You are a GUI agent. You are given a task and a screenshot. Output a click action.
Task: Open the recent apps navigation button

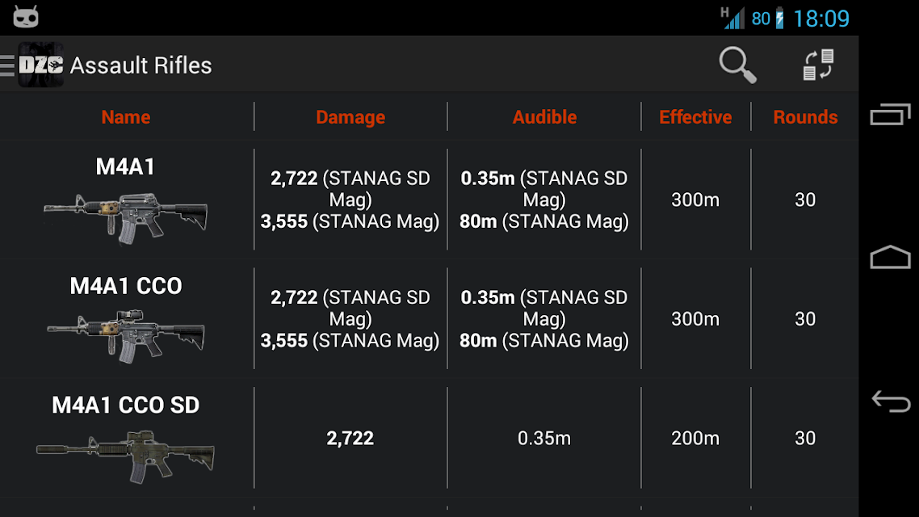coord(890,114)
